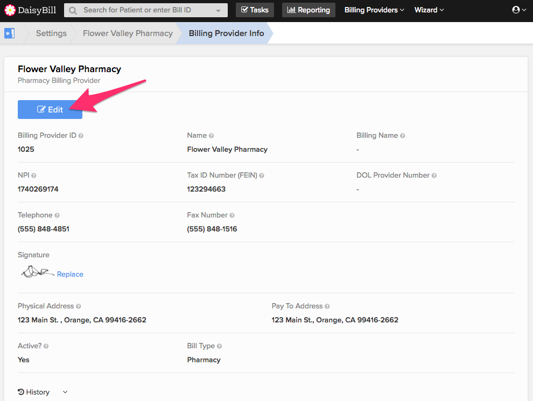533x401 pixels.
Task: Go to Flower Valley Pharmacy breadcrumb
Action: (x=128, y=33)
